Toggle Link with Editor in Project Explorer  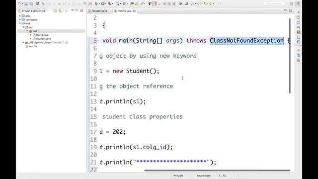(x=60, y=11)
